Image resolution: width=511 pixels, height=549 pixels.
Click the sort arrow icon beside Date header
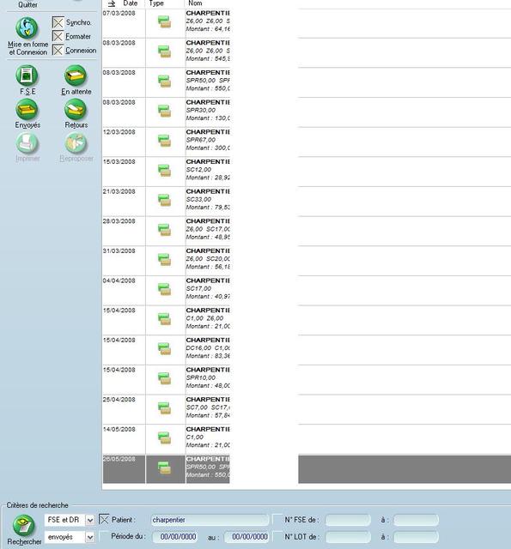point(112,3)
